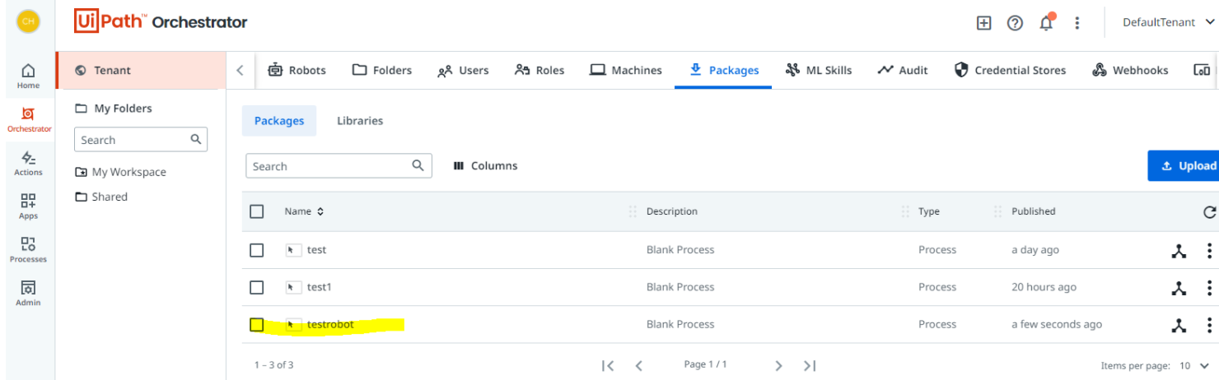Open Actions in the left sidebar

click(28, 163)
